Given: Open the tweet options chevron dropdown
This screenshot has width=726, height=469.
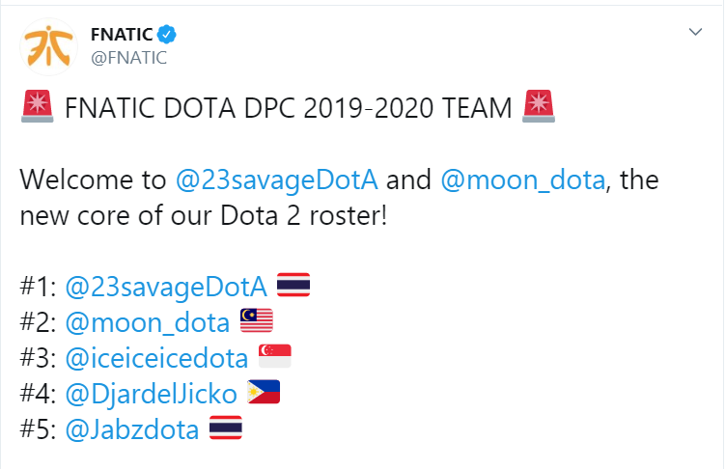Looking at the screenshot, I should pyautogui.click(x=695, y=34).
